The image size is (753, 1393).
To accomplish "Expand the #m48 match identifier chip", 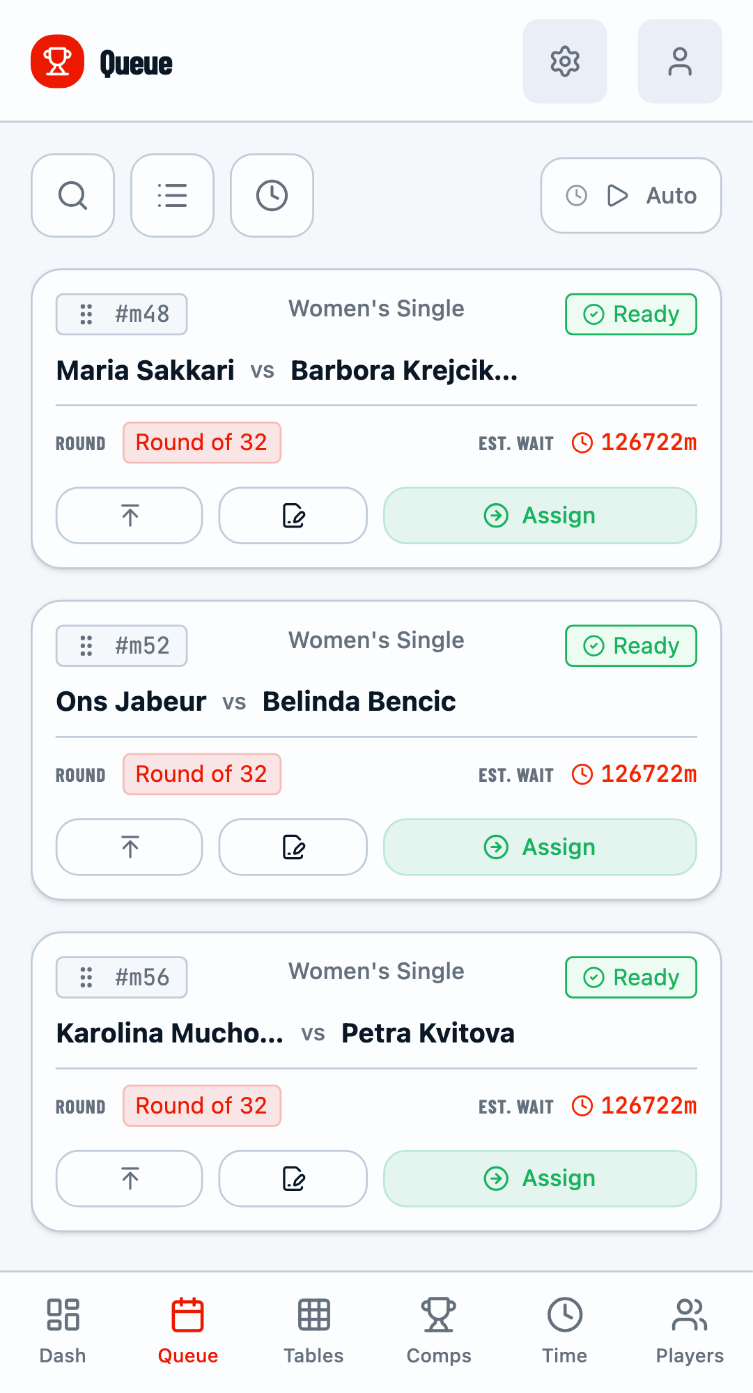I will click(x=121, y=314).
